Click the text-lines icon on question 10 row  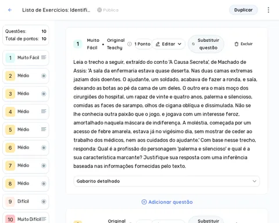tap(44, 219)
